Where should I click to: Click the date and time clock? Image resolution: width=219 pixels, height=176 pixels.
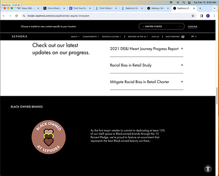pyautogui.click(x=205, y=2)
